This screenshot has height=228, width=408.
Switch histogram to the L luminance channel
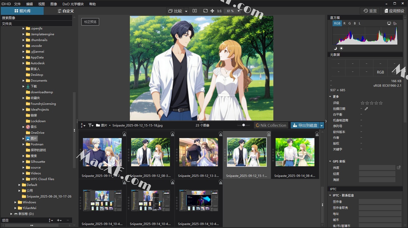click(x=360, y=23)
